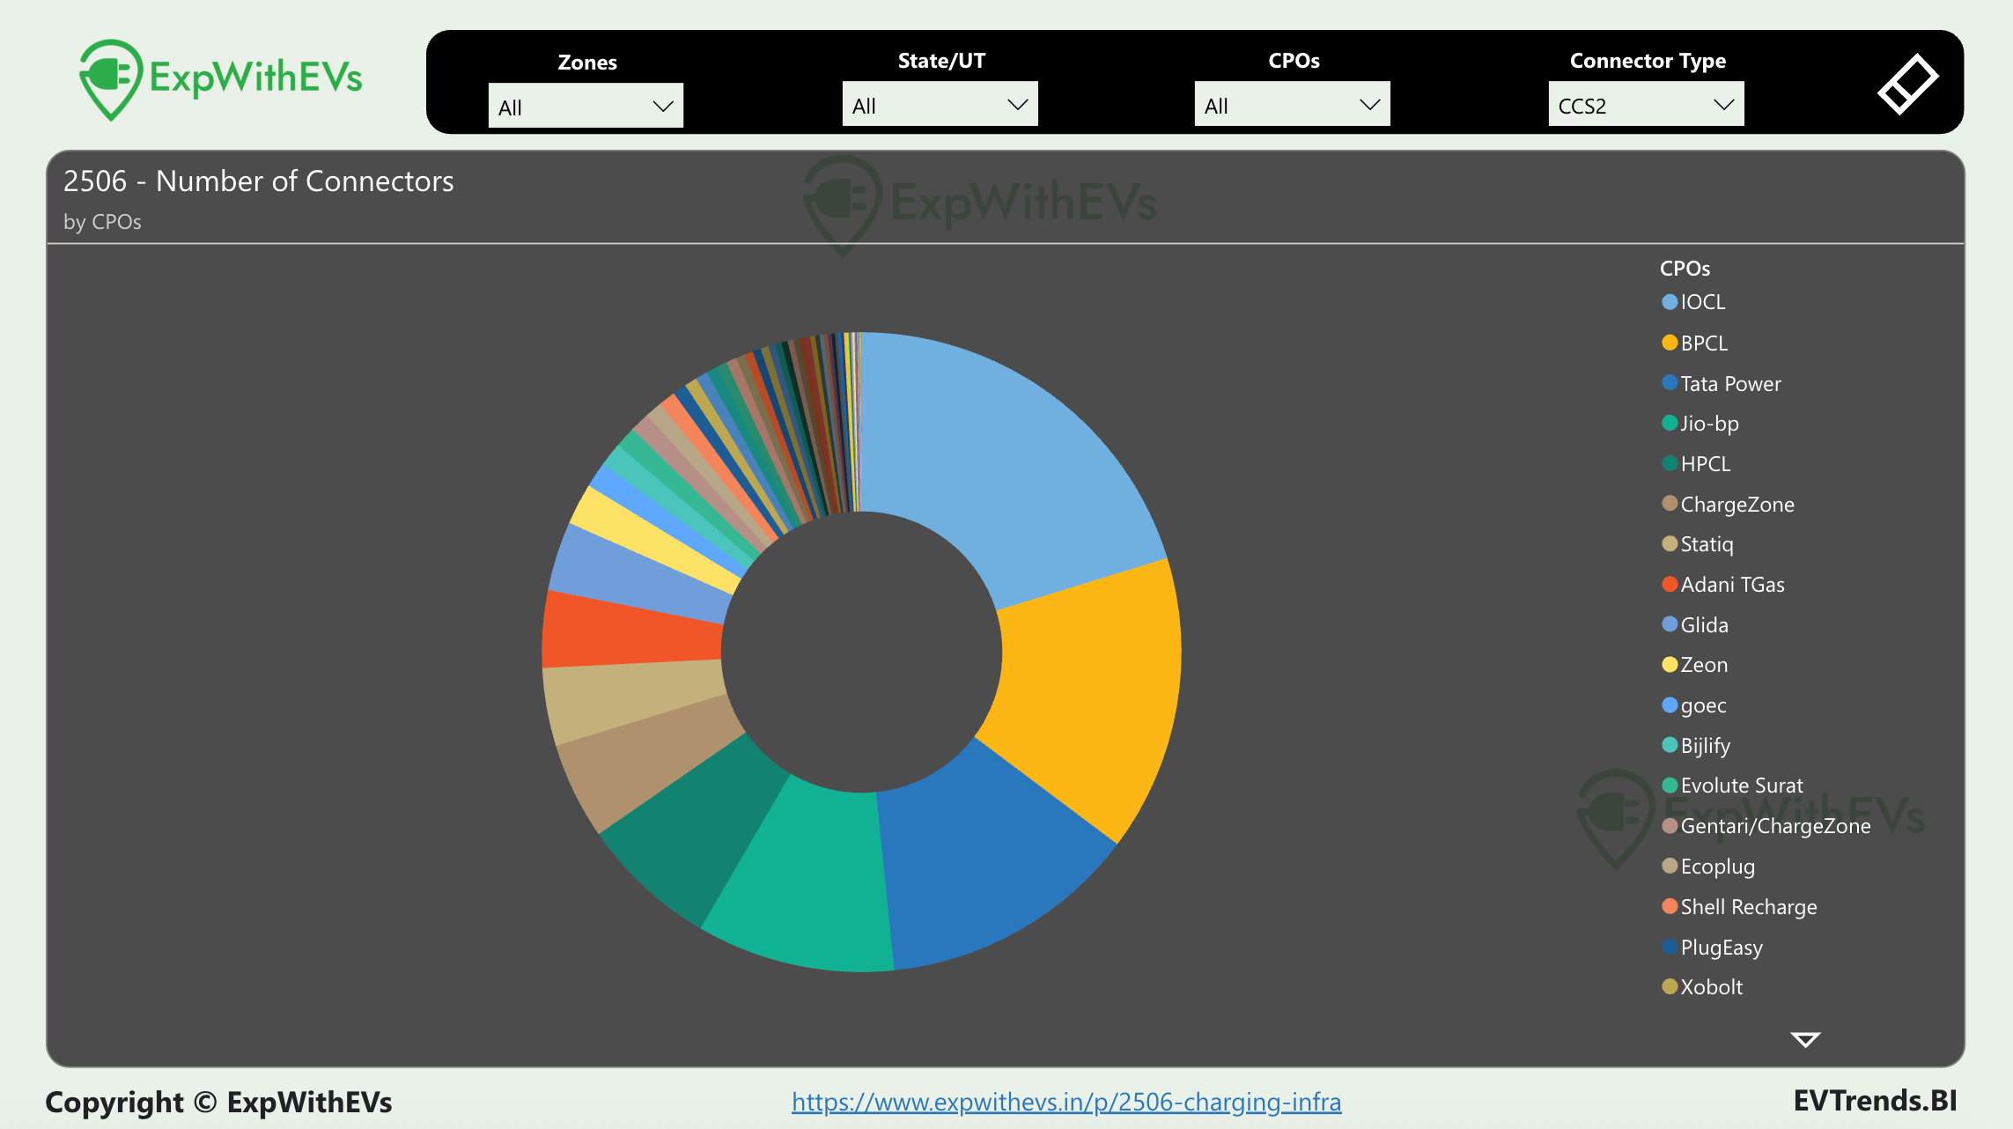
Task: Select the BPCL legend swatch
Action: (1670, 343)
